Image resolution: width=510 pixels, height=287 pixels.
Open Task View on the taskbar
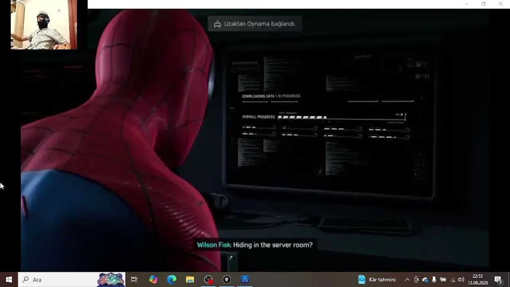[x=134, y=280]
